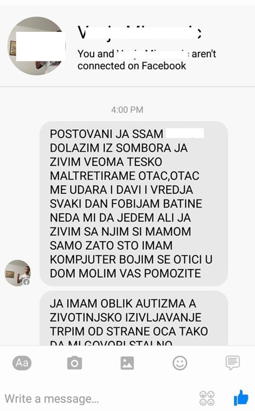Screen dimensions: 255x411
Task: Open the emoji smiley picker
Action: (180, 363)
